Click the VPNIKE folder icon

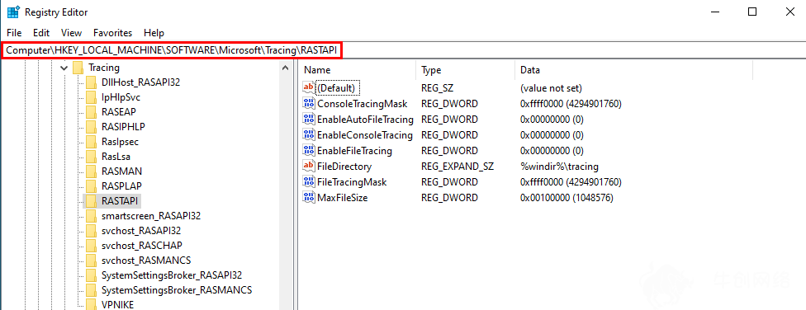pyautogui.click(x=91, y=304)
